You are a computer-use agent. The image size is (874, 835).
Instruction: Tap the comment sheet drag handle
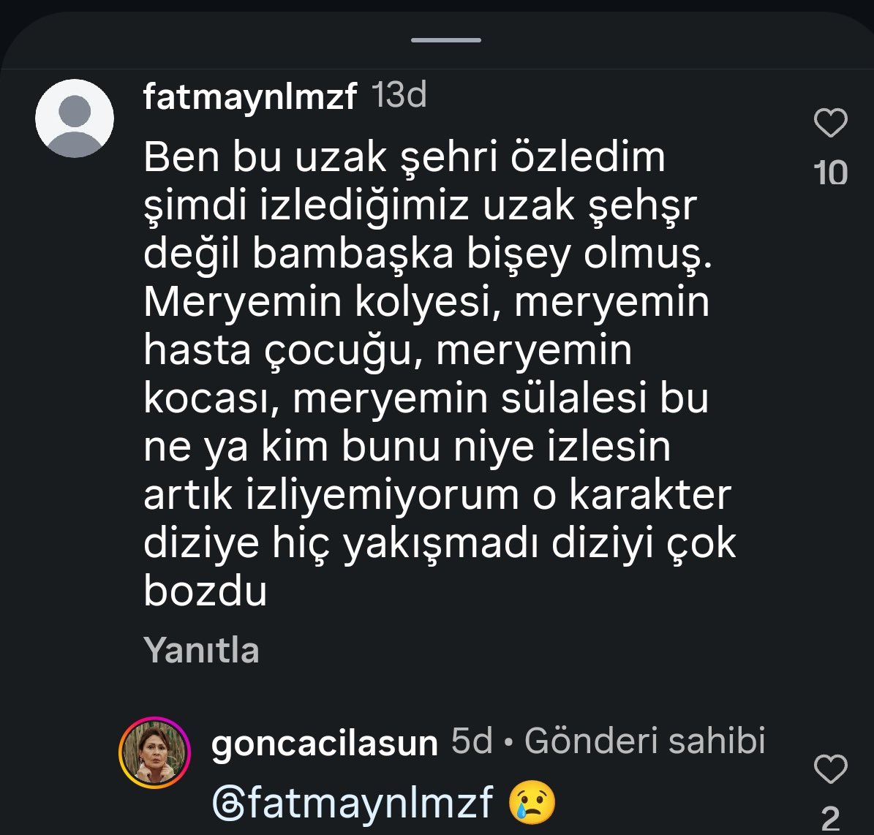(445, 39)
